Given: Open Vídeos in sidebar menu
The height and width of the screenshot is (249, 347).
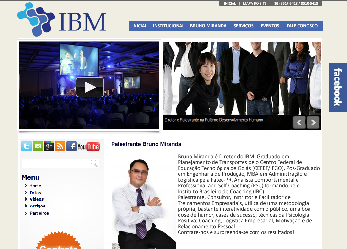Looking at the screenshot, I should click(37, 199).
